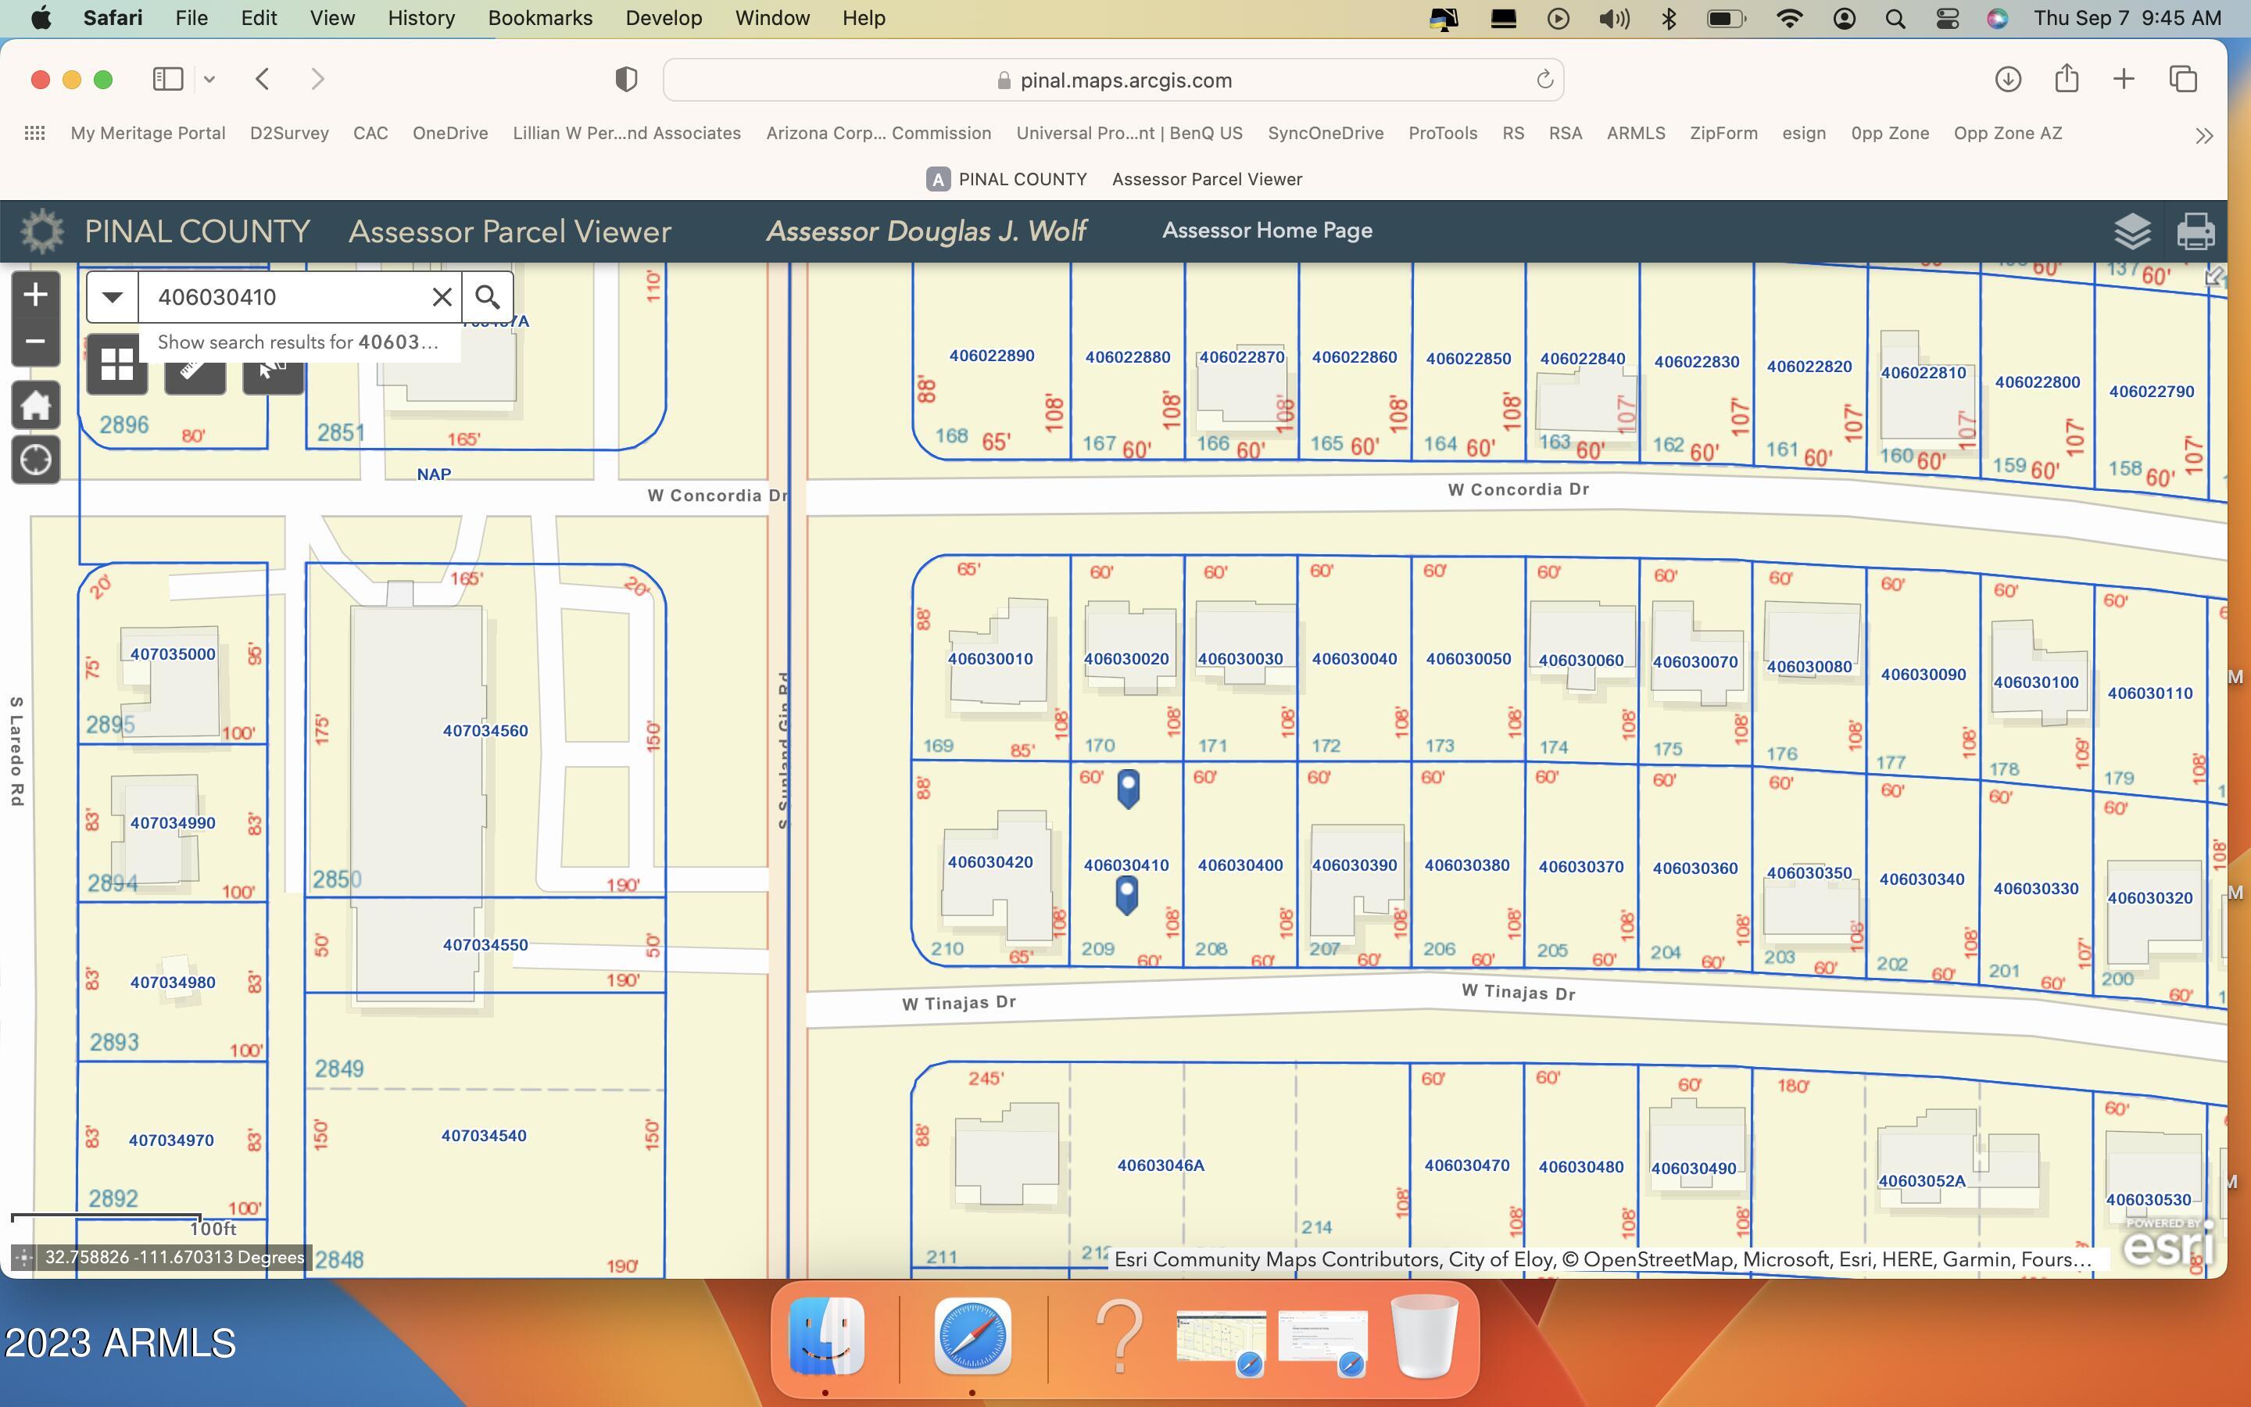Expand hidden bookmarks overflow chevron
The image size is (2251, 1407).
2203,136
